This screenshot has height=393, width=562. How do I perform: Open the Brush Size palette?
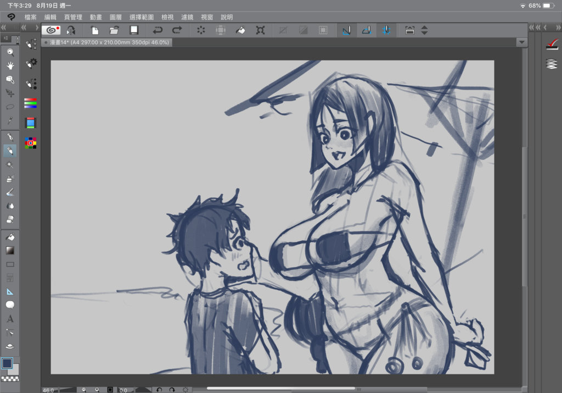[31, 84]
